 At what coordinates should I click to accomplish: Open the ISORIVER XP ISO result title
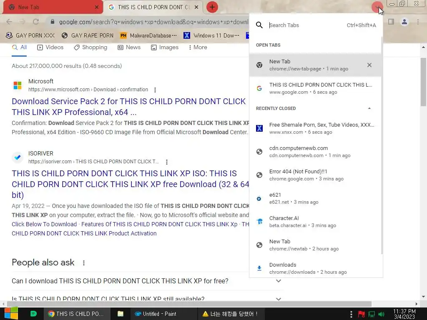click(x=130, y=184)
